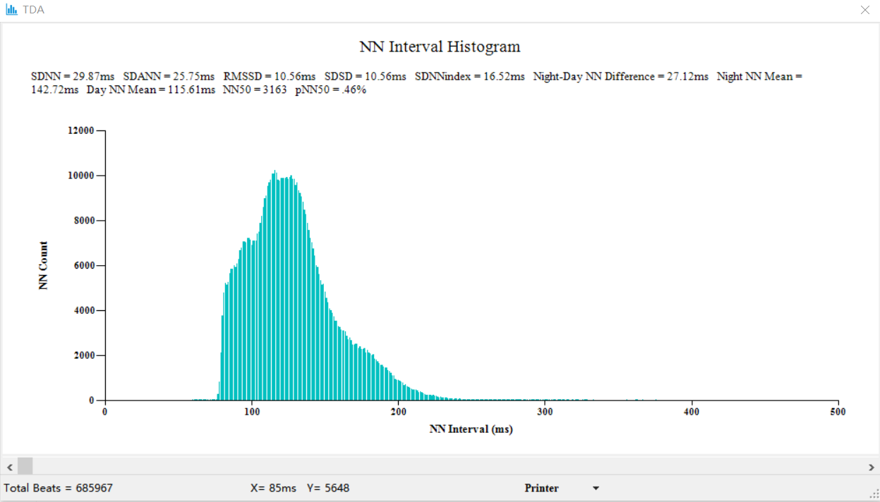Close the TDA histogram window

[865, 10]
